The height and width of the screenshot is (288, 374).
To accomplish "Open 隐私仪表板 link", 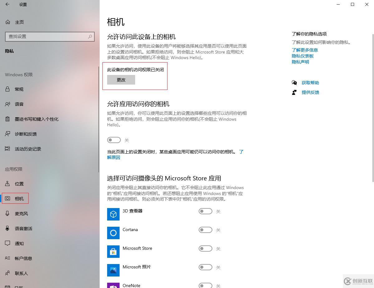I will (x=303, y=56).
